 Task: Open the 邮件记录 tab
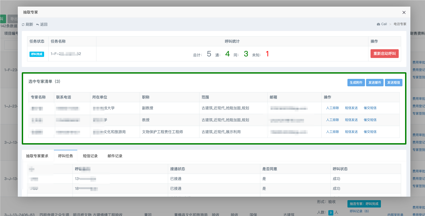(115, 156)
